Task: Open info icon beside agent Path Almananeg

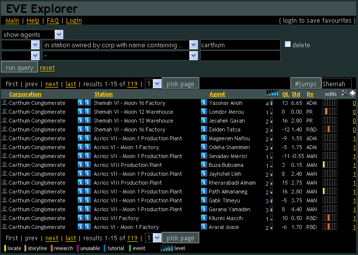Action: pos(204,191)
